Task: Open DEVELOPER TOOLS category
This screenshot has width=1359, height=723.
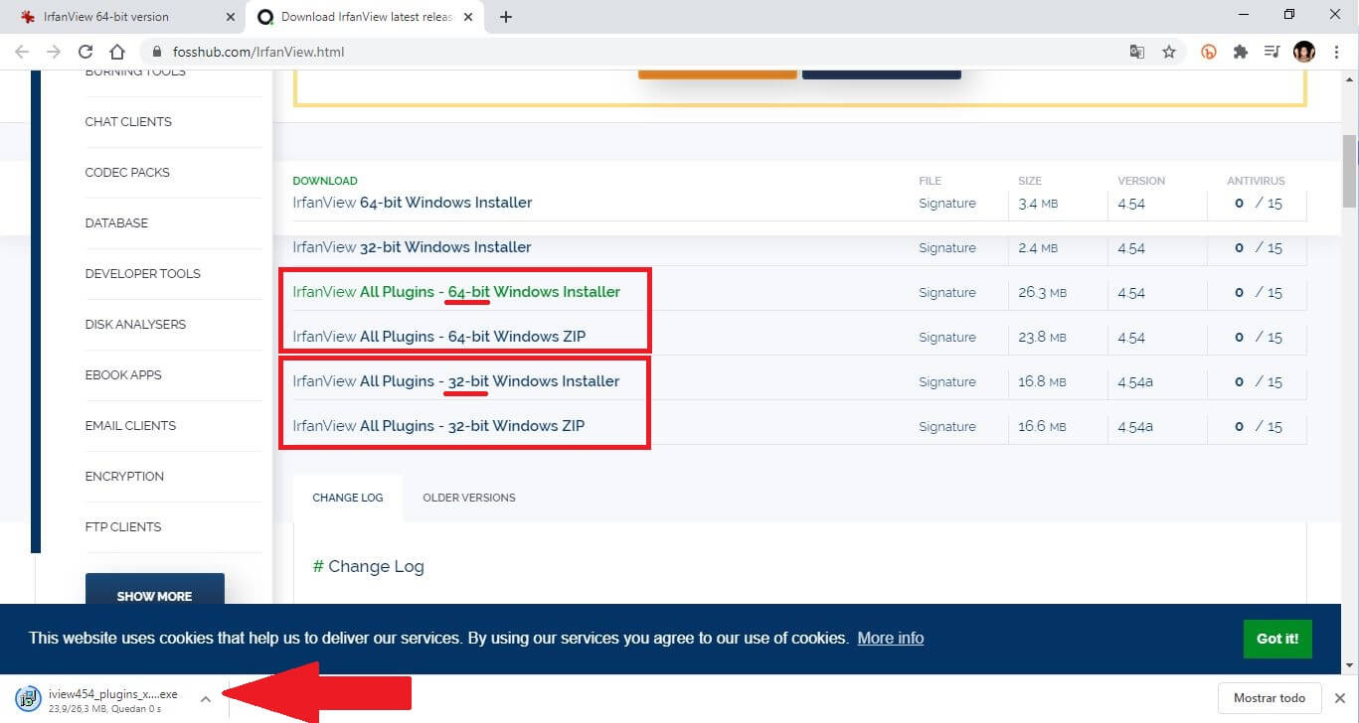Action: (142, 274)
